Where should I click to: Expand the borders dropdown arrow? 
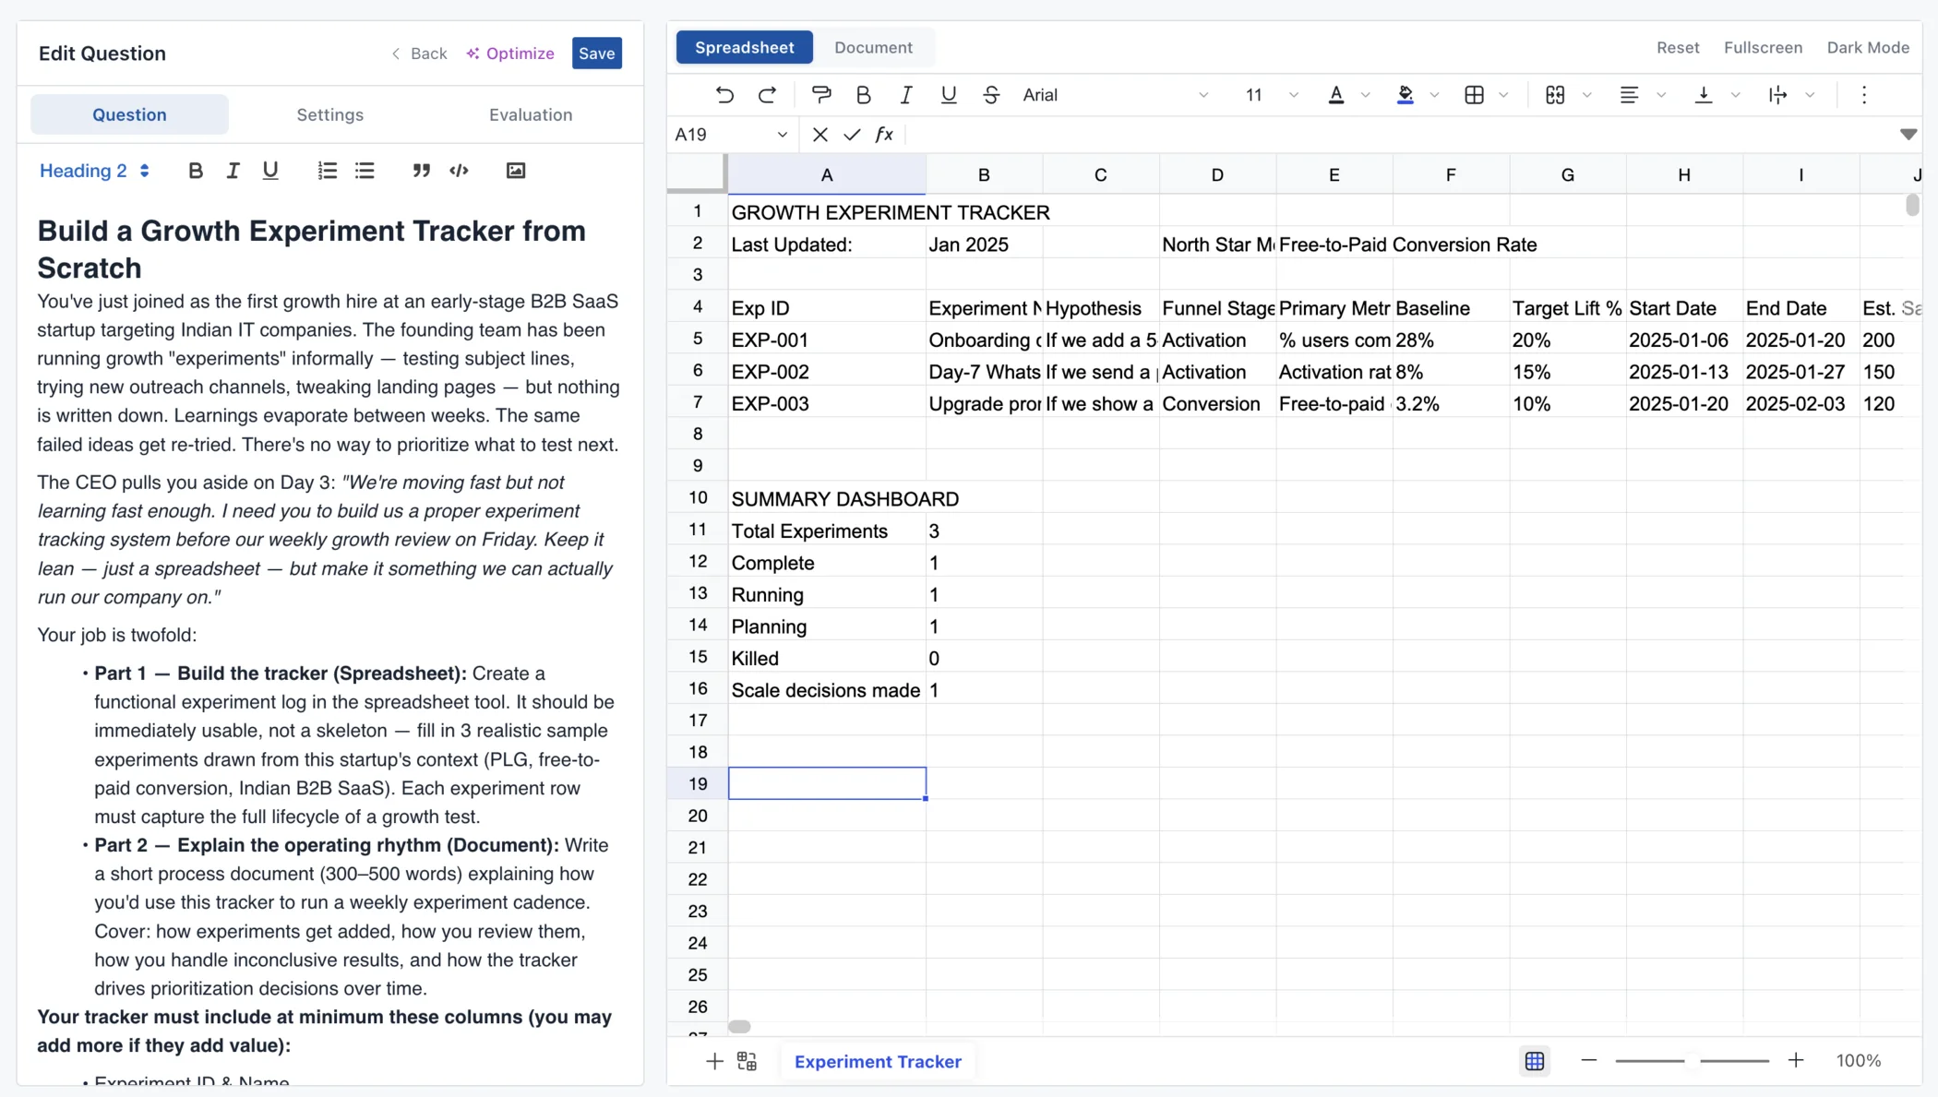click(1503, 95)
